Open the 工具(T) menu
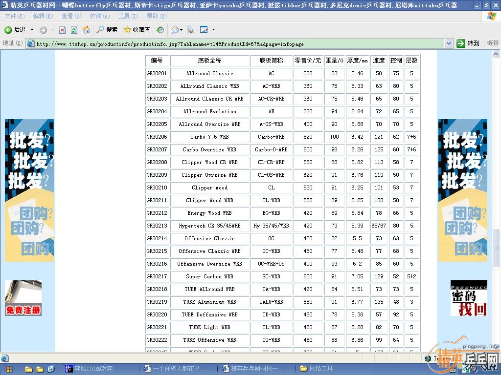This screenshot has width=501, height=375. click(x=128, y=16)
